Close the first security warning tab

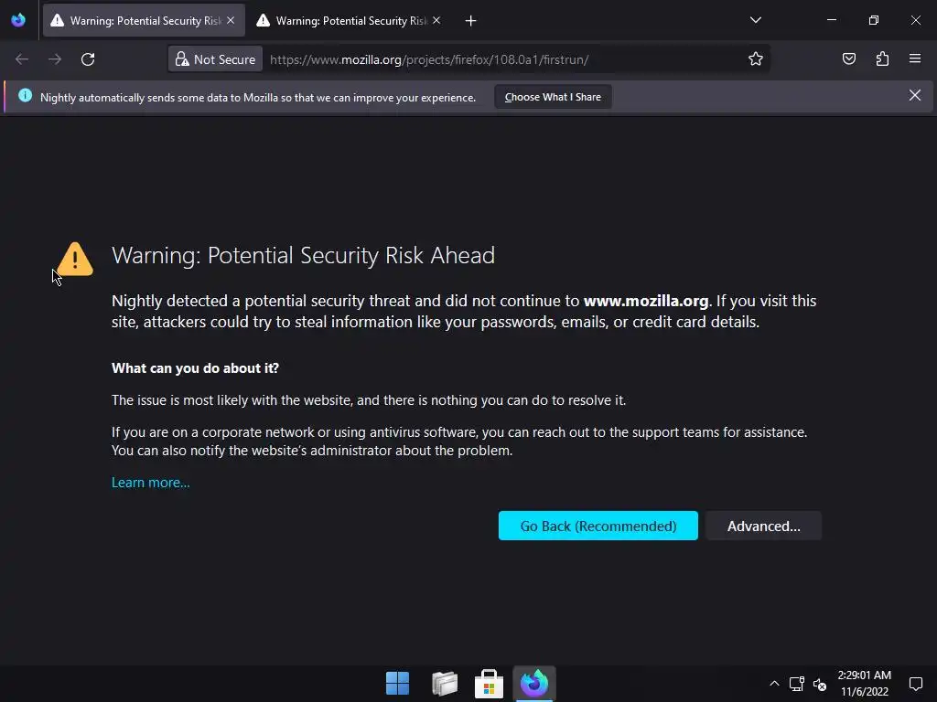[x=231, y=20]
